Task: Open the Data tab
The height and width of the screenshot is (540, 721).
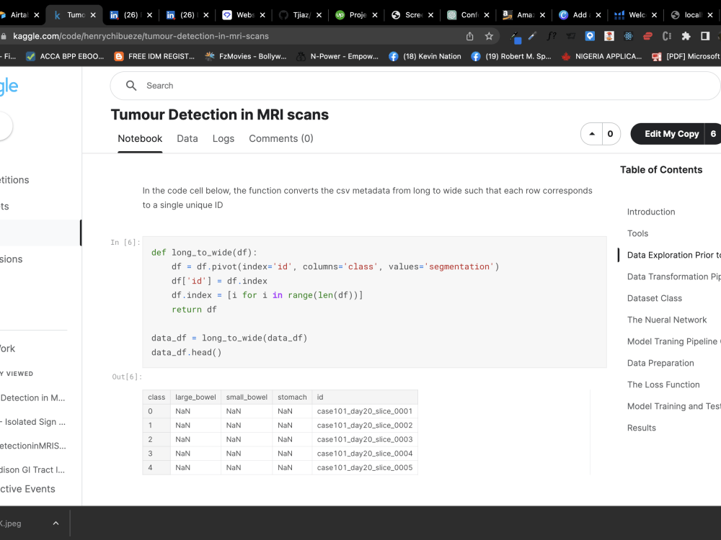Action: pos(187,139)
